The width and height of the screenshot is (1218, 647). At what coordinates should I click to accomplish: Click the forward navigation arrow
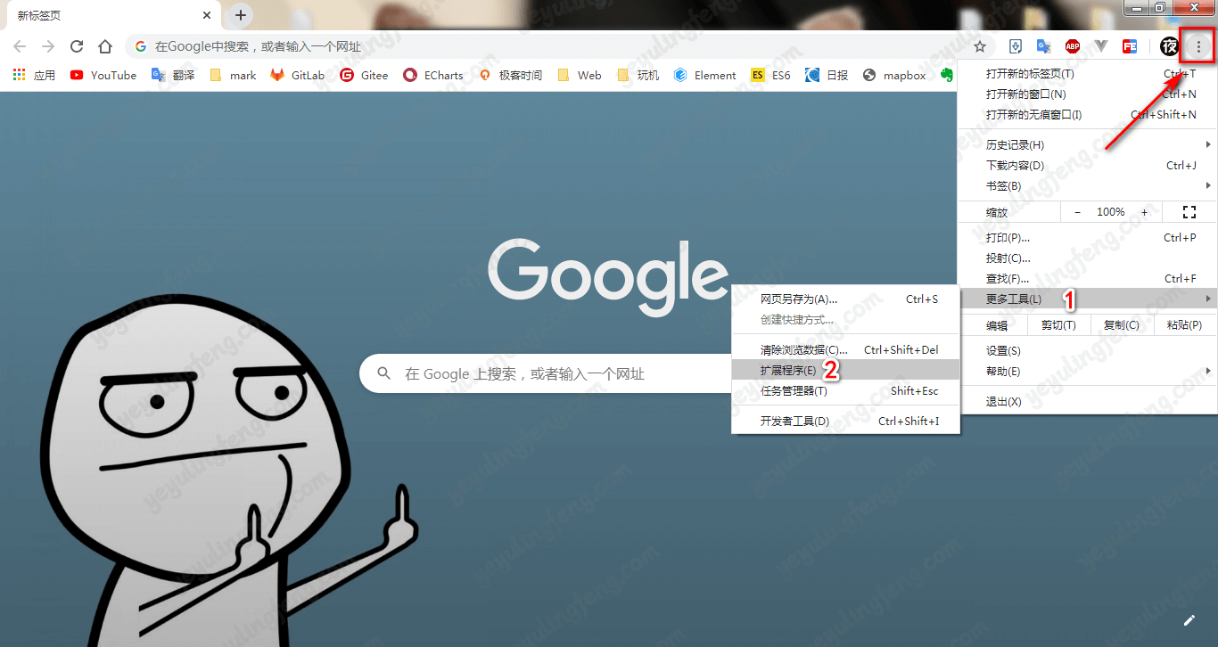(x=48, y=46)
